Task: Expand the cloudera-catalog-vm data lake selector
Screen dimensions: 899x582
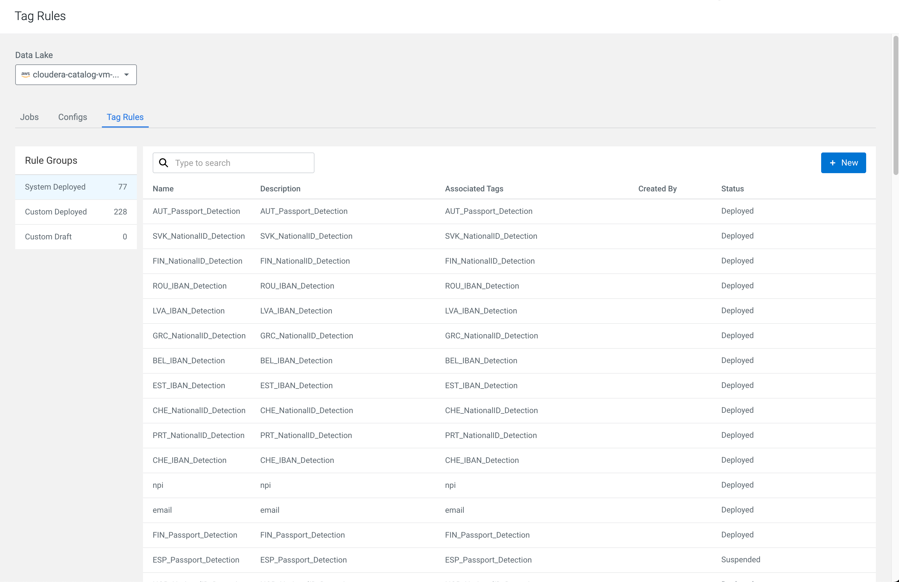Action: pos(75,74)
